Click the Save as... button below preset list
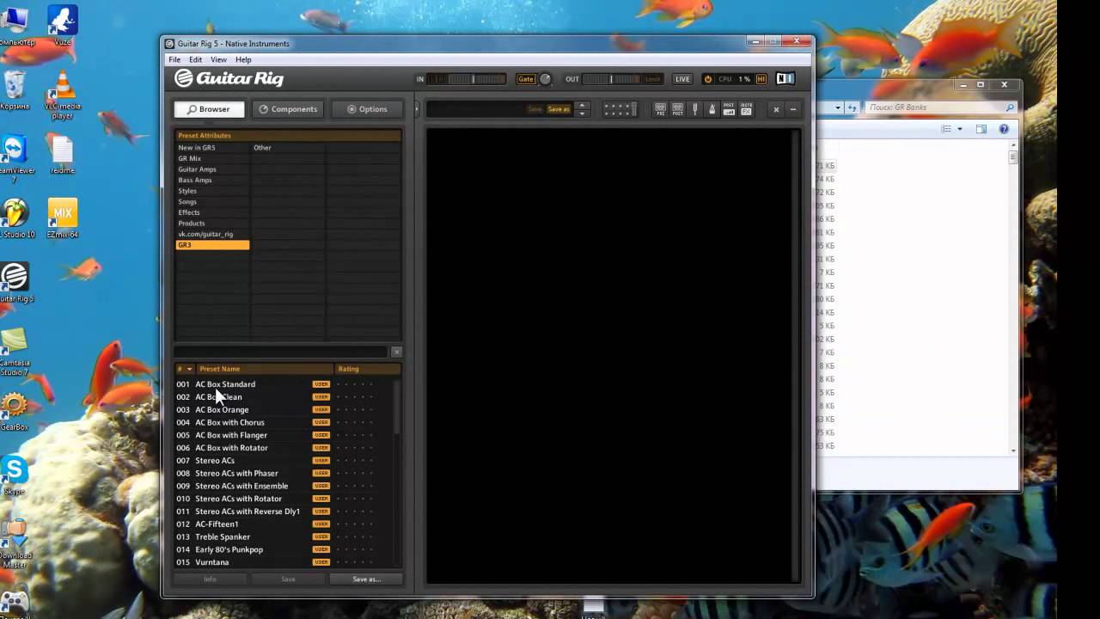1100x619 pixels. click(x=366, y=579)
